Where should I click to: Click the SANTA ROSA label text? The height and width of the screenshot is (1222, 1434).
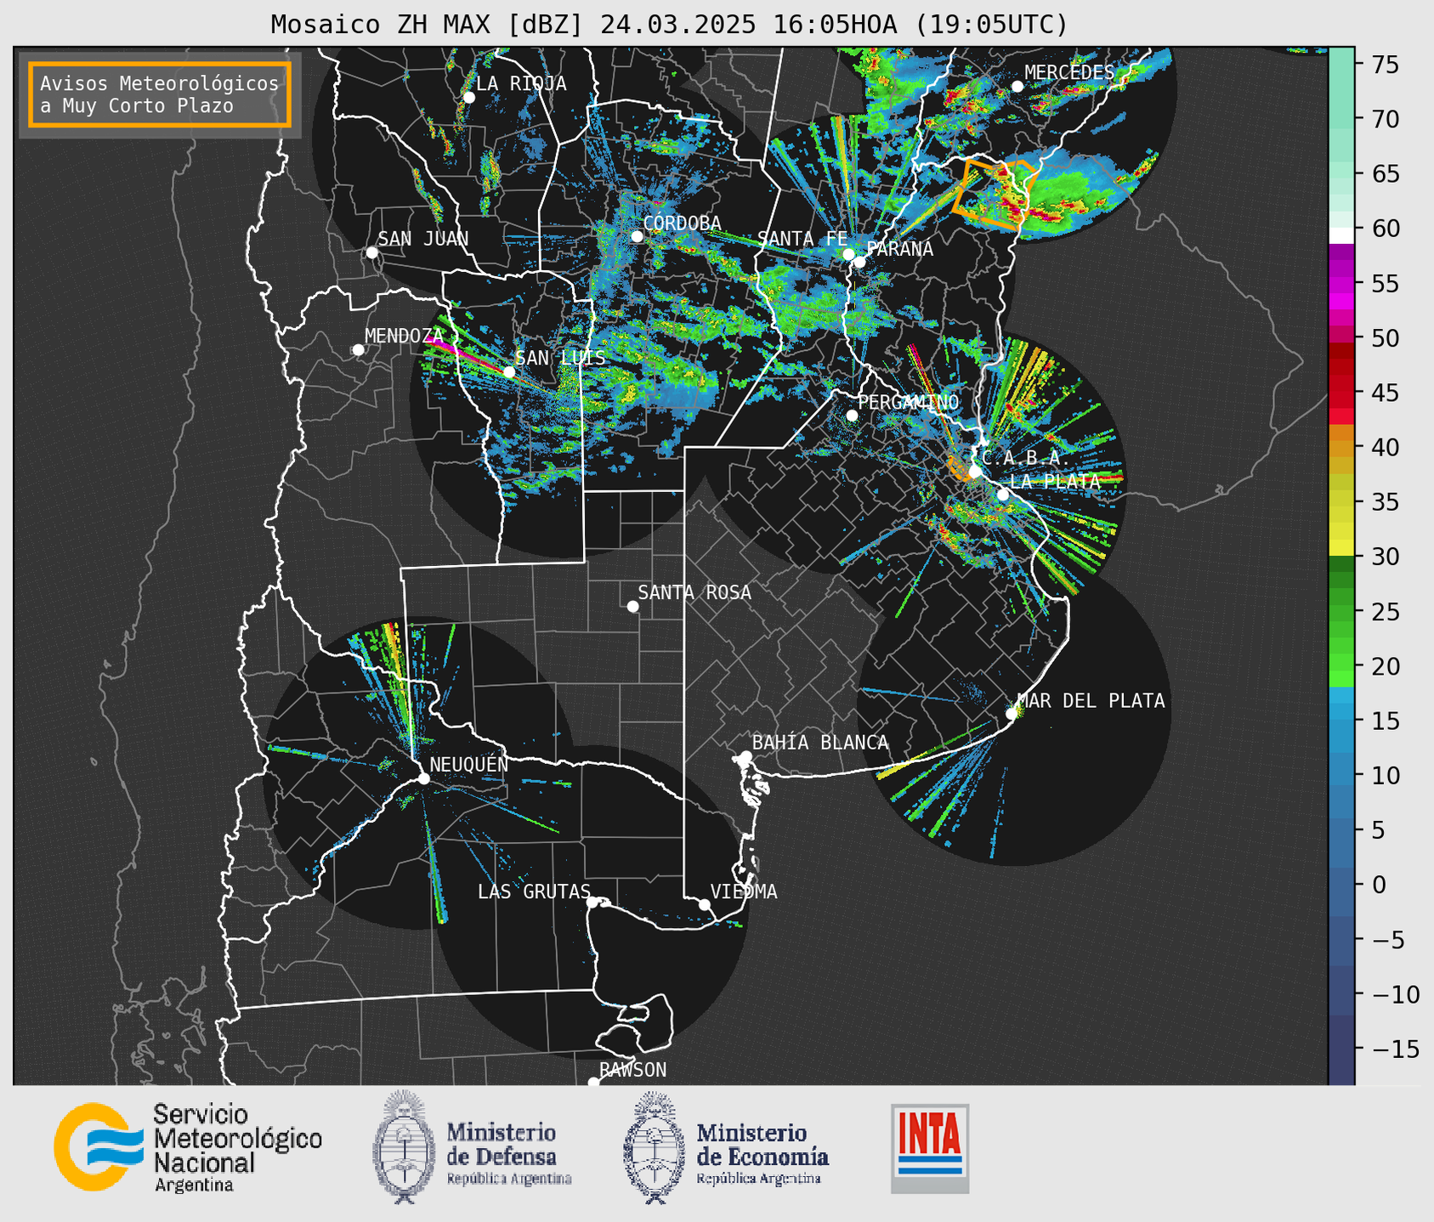[695, 592]
